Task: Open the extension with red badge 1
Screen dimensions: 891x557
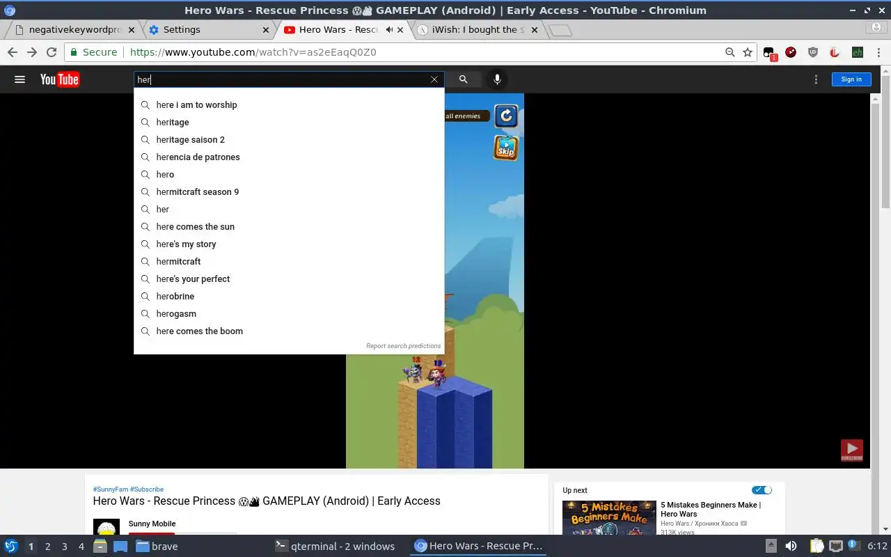Action: [770, 53]
